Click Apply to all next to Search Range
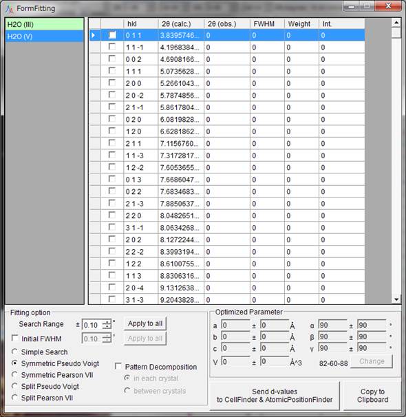 (x=145, y=323)
